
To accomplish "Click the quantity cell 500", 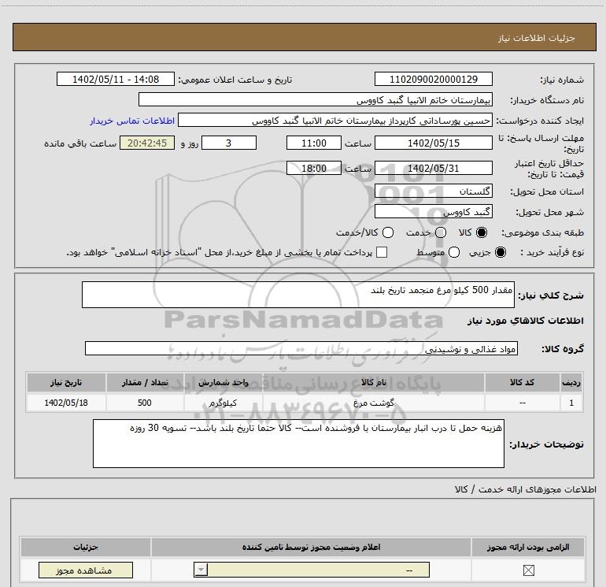I will point(145,403).
